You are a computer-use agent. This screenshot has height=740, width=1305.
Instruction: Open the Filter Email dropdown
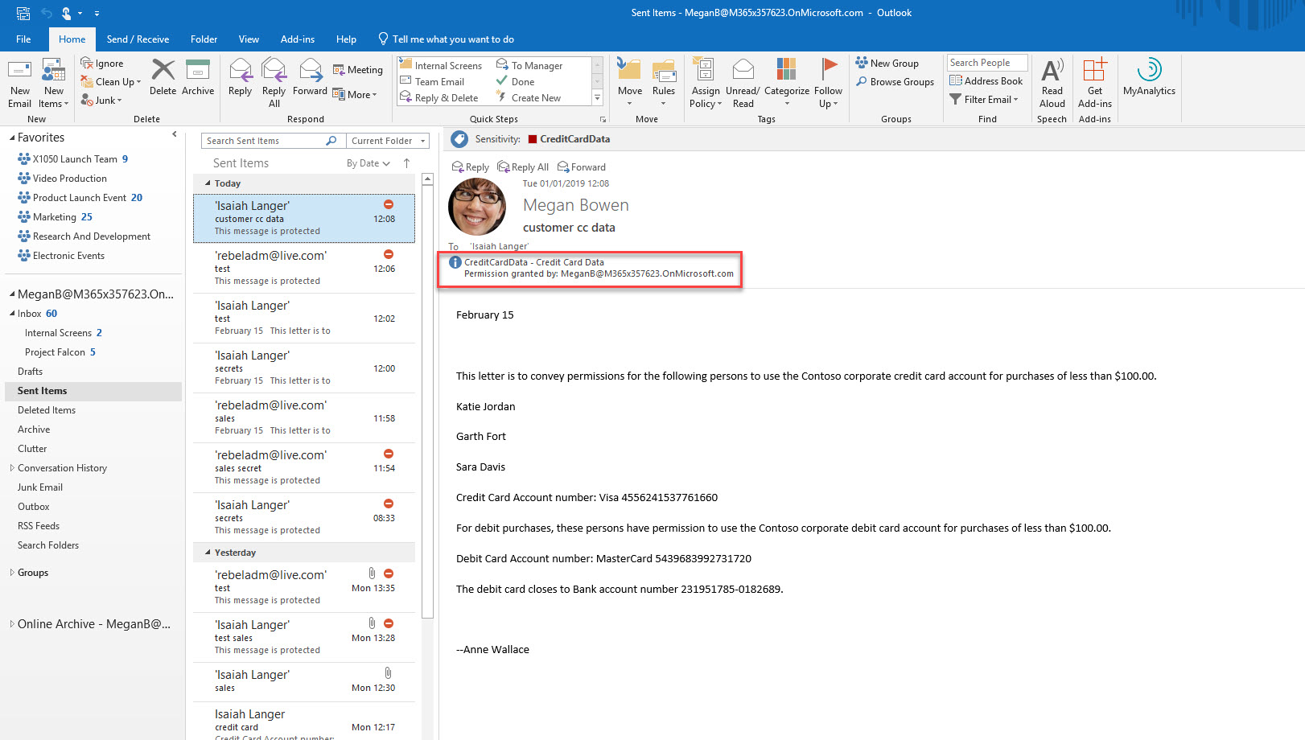984,100
